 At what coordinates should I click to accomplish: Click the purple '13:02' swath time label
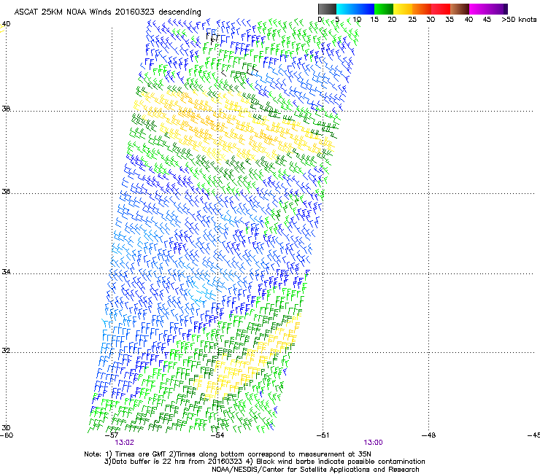click(124, 443)
